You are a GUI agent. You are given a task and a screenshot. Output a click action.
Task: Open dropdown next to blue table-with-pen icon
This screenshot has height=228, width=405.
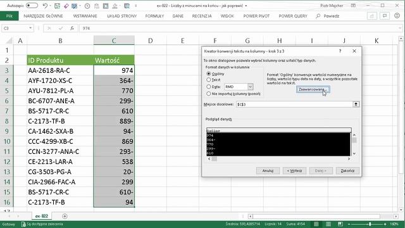point(80,6)
